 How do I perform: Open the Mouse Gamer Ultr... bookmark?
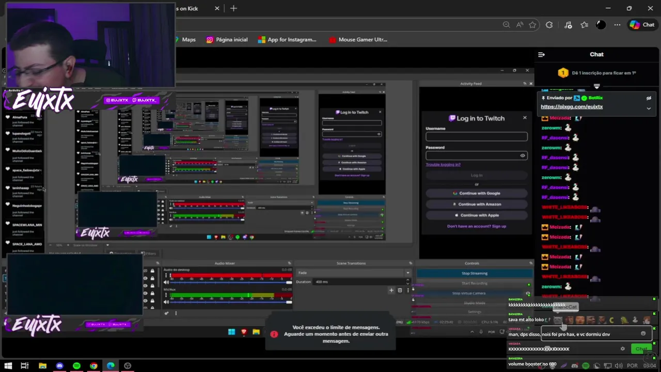358,39
